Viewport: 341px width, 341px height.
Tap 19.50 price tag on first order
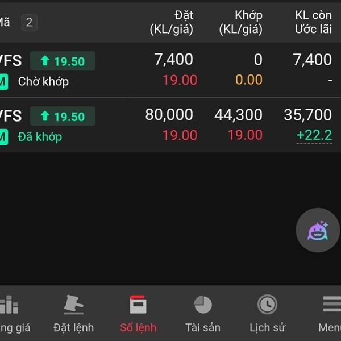click(x=63, y=61)
